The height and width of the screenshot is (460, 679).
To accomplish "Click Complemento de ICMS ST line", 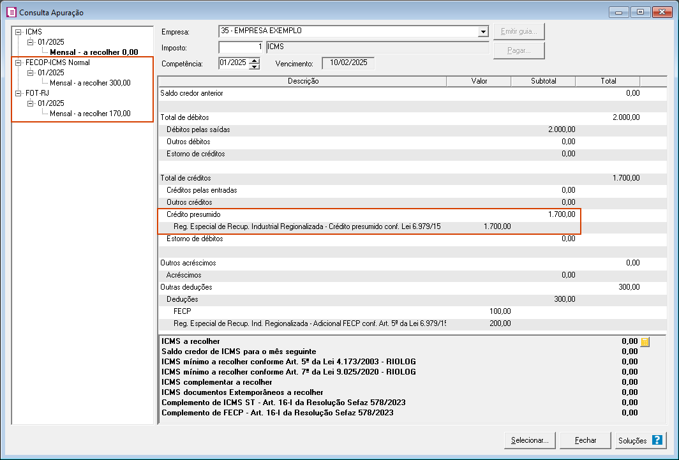I will 399,403.
